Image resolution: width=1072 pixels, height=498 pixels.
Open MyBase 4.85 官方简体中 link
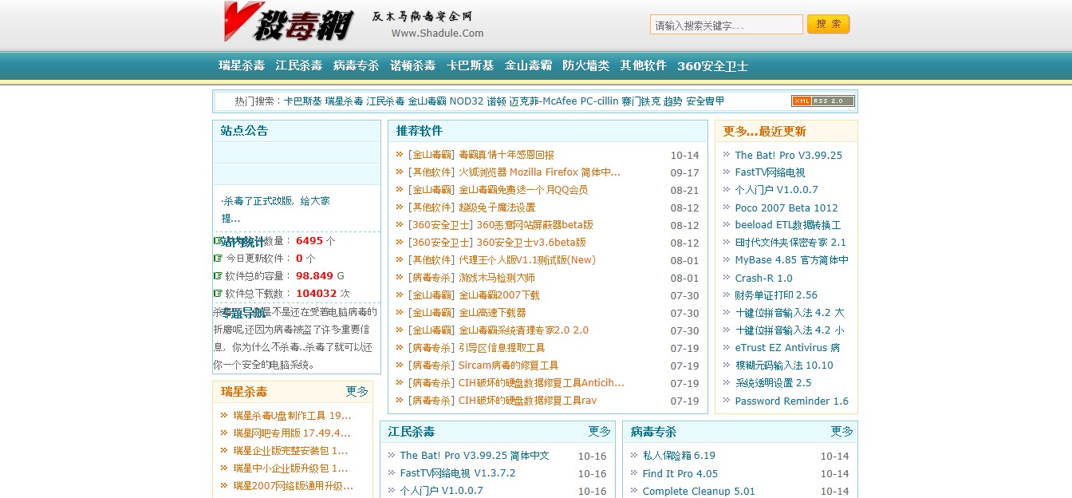(791, 260)
